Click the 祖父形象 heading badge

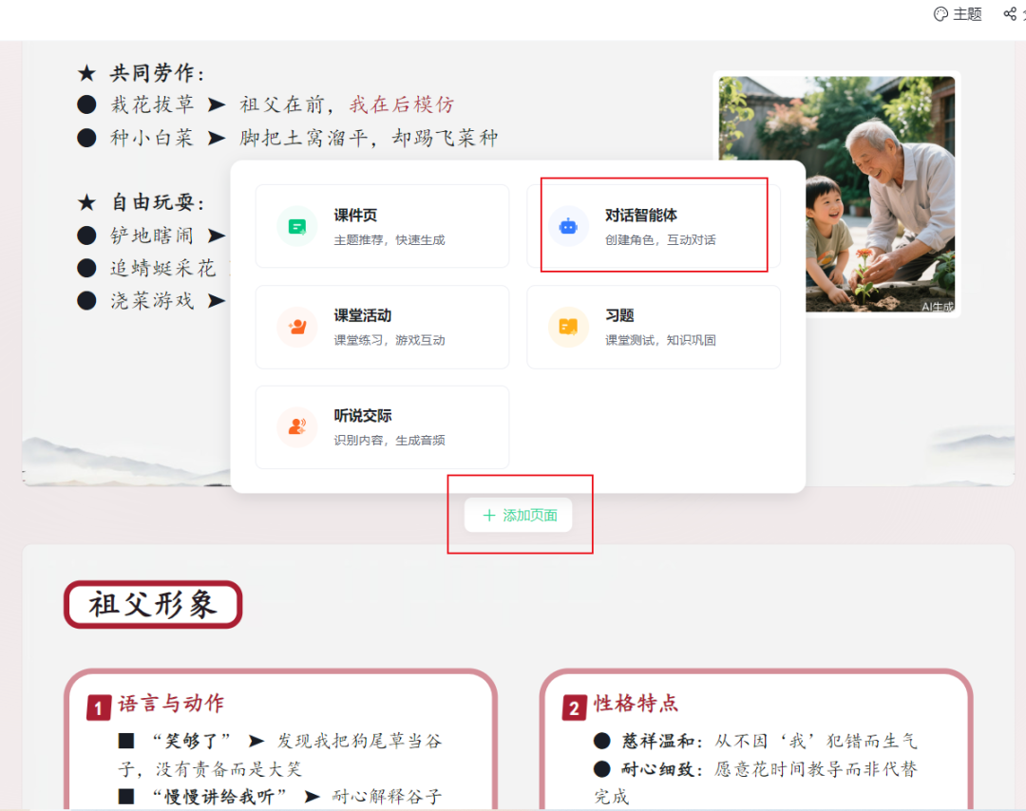(x=152, y=604)
